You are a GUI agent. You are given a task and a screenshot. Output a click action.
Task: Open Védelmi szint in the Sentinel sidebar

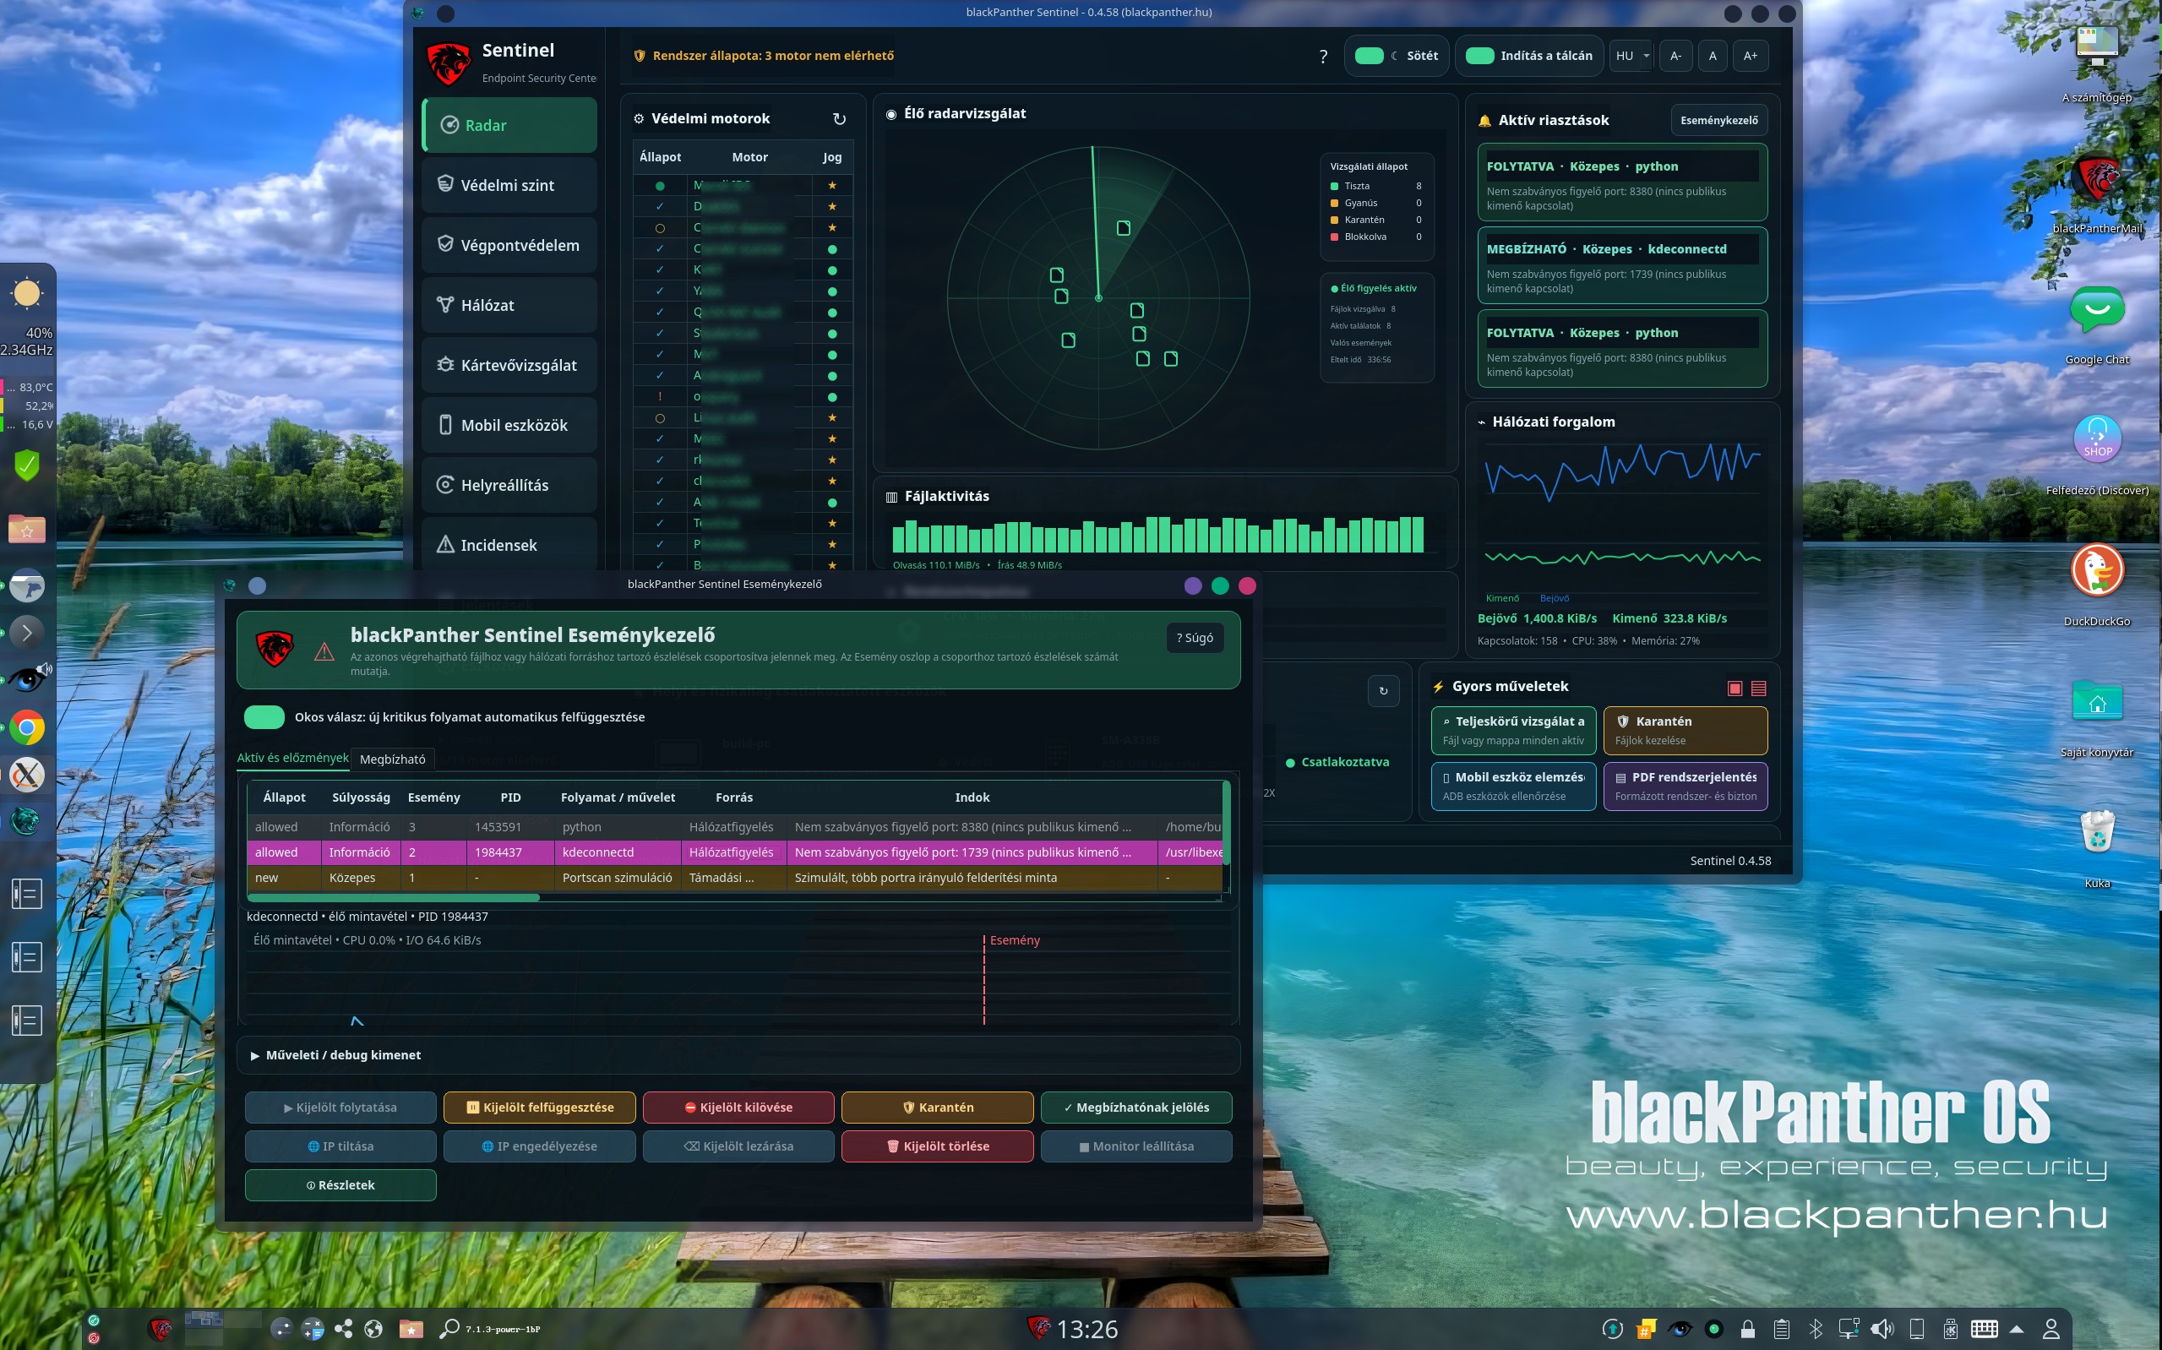click(509, 185)
